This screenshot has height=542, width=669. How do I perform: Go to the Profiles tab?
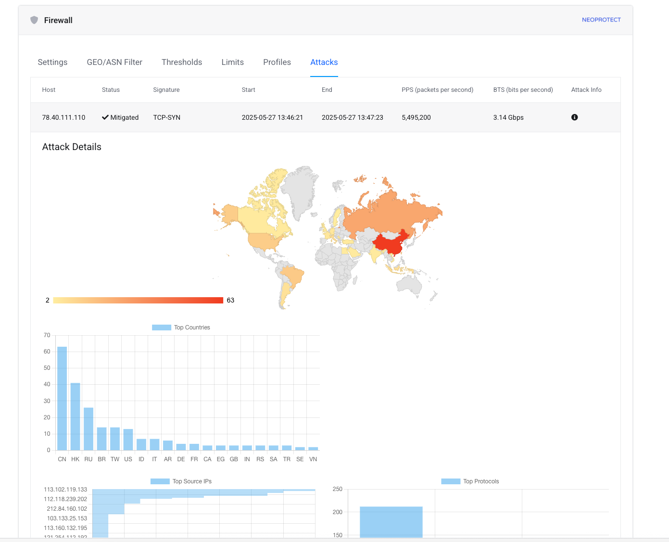277,62
